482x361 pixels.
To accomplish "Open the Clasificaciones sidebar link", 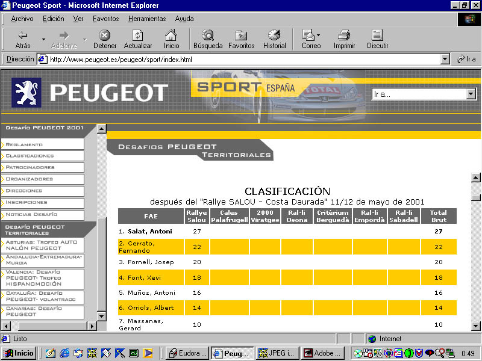I will pyautogui.click(x=43, y=156).
